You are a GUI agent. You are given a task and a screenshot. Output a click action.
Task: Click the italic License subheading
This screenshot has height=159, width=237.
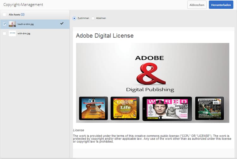point(78,130)
